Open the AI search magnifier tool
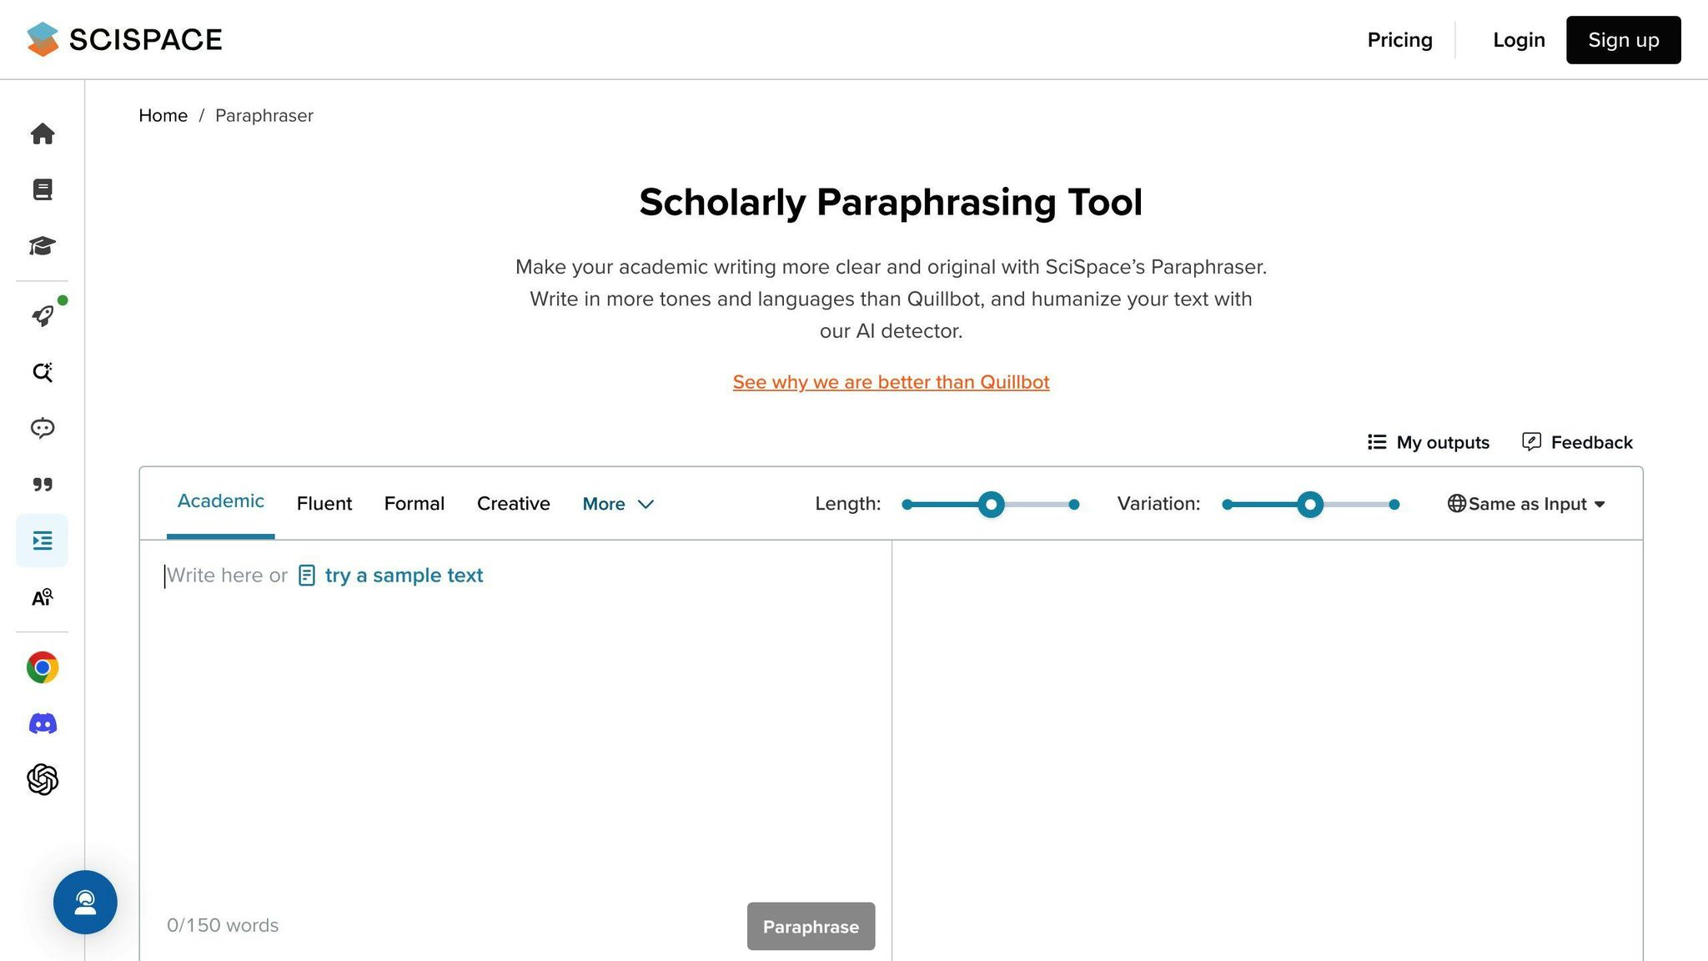 pos(42,372)
